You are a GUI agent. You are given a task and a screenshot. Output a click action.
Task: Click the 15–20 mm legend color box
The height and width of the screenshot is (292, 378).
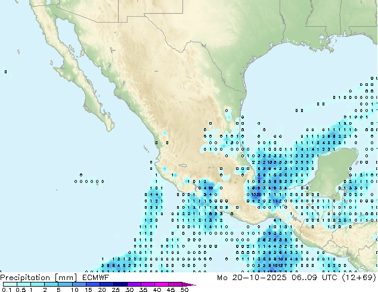click(92, 284)
